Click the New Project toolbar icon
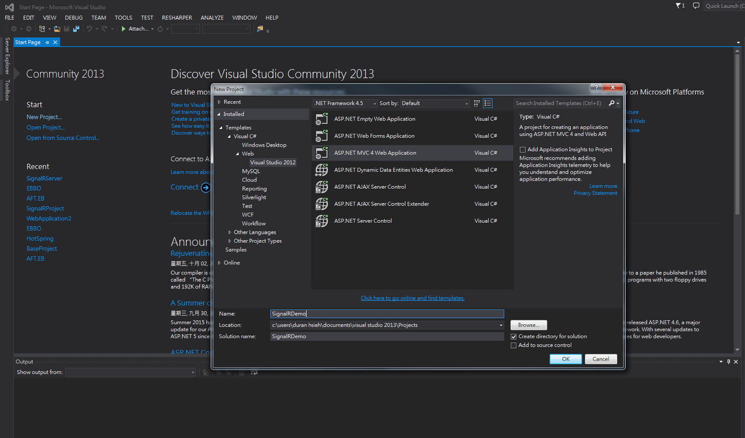 tap(42, 29)
